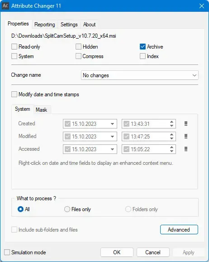Enable the Index attribute checkbox

click(x=142, y=56)
